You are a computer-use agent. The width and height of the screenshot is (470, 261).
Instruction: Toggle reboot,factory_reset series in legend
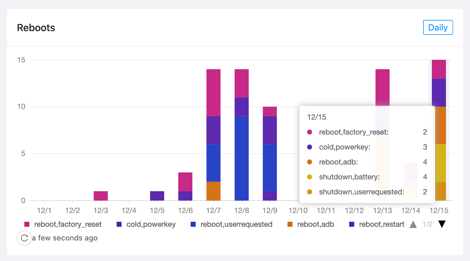[x=67, y=224]
